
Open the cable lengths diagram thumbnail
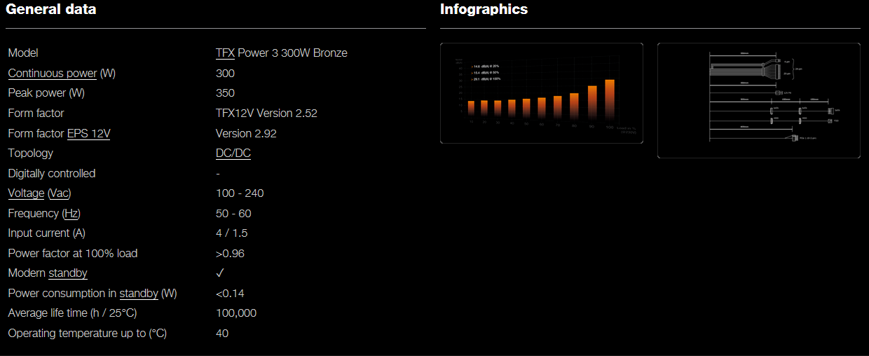759,100
